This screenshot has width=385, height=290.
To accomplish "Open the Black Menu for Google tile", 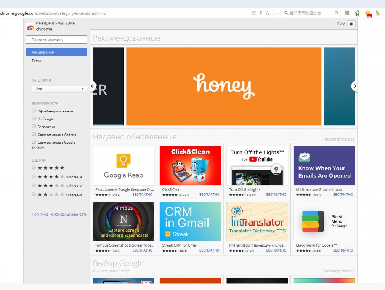I will coord(324,221).
